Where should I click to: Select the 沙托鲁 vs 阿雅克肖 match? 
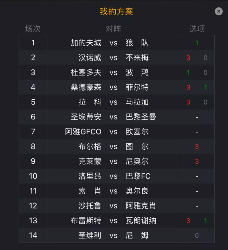coord(117,206)
